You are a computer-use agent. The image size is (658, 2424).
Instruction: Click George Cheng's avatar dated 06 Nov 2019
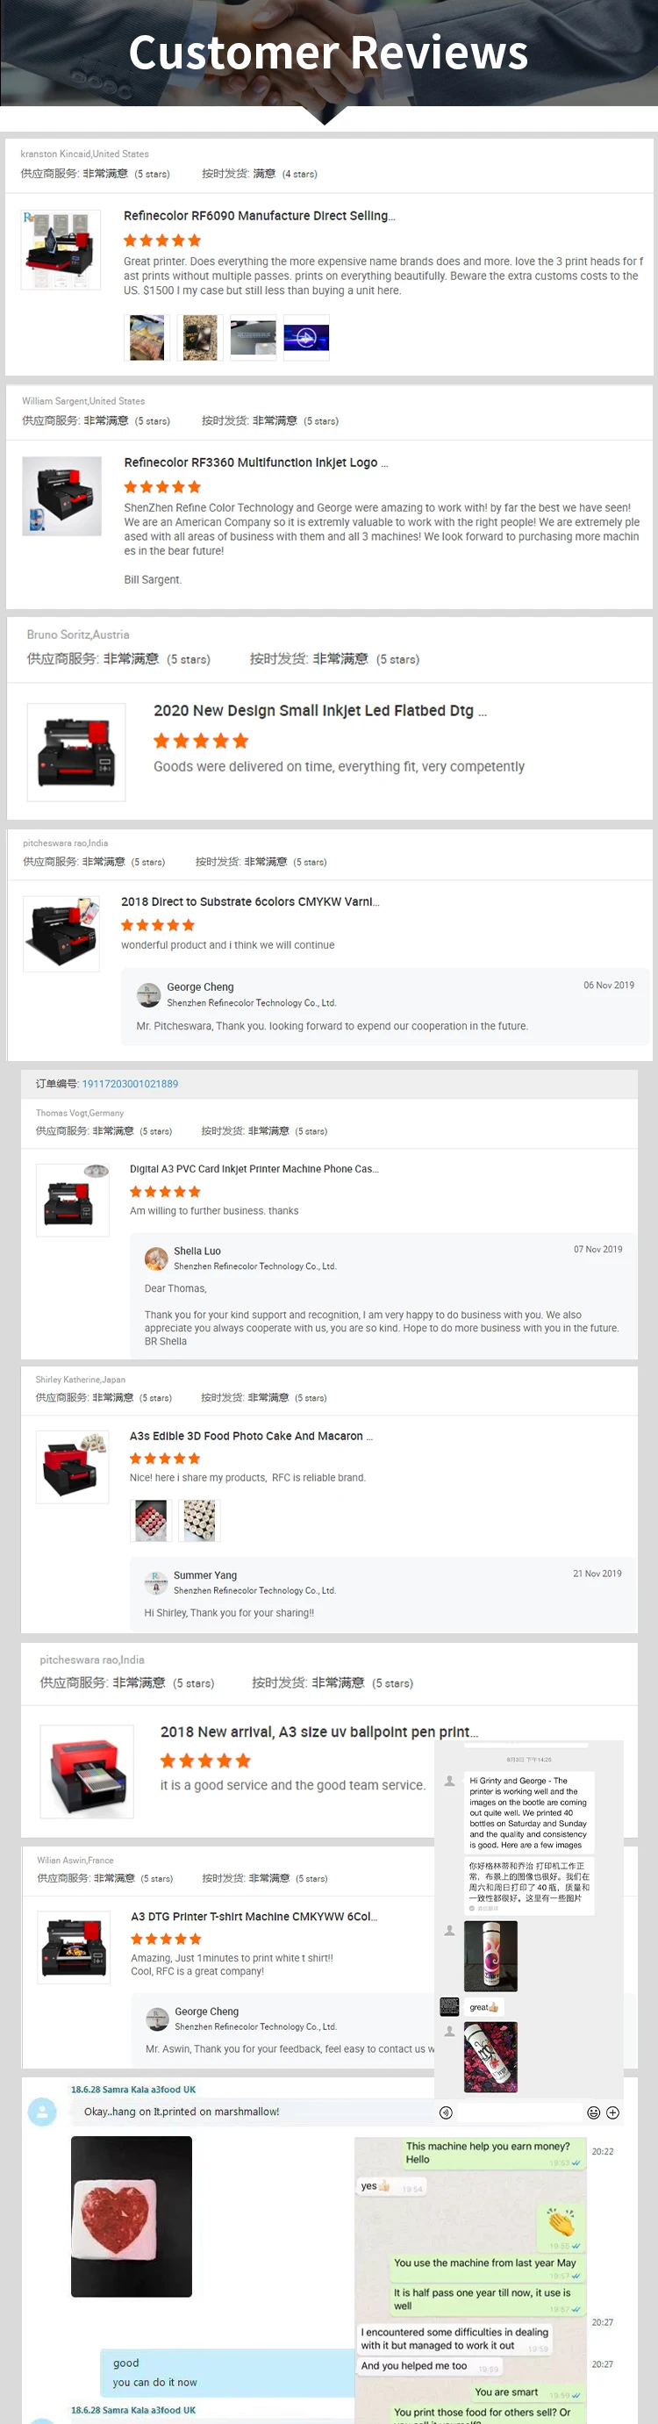[149, 994]
